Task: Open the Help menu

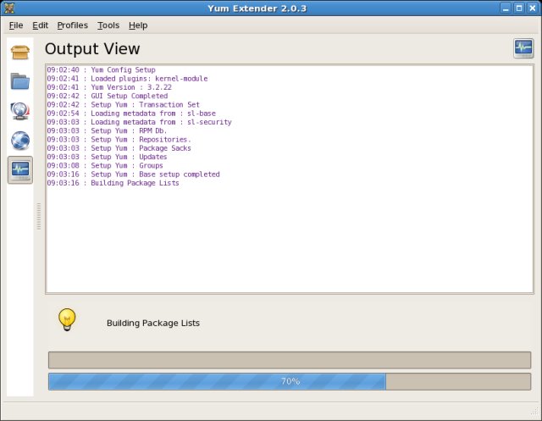Action: (138, 25)
